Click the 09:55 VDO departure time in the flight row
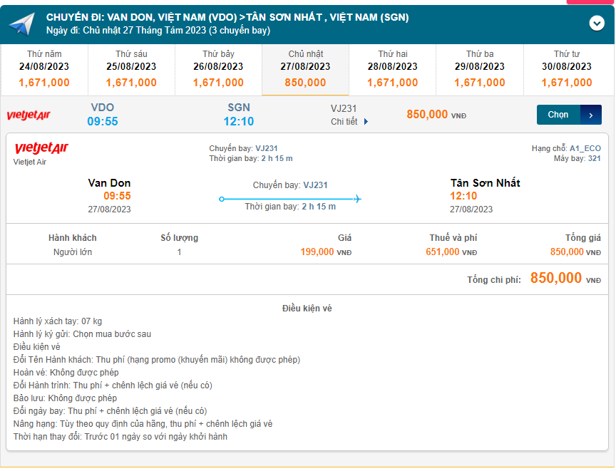Screen dimensions: 616x471 (103, 121)
